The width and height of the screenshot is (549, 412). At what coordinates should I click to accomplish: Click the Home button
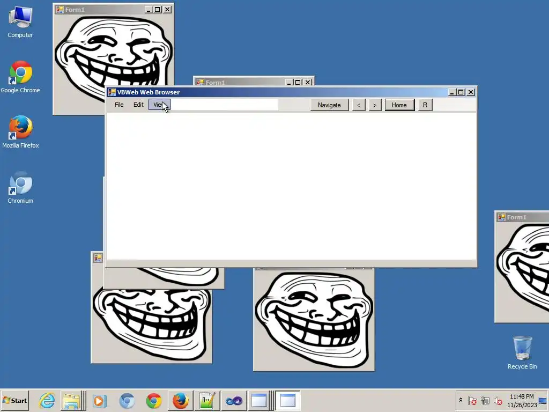tap(399, 105)
